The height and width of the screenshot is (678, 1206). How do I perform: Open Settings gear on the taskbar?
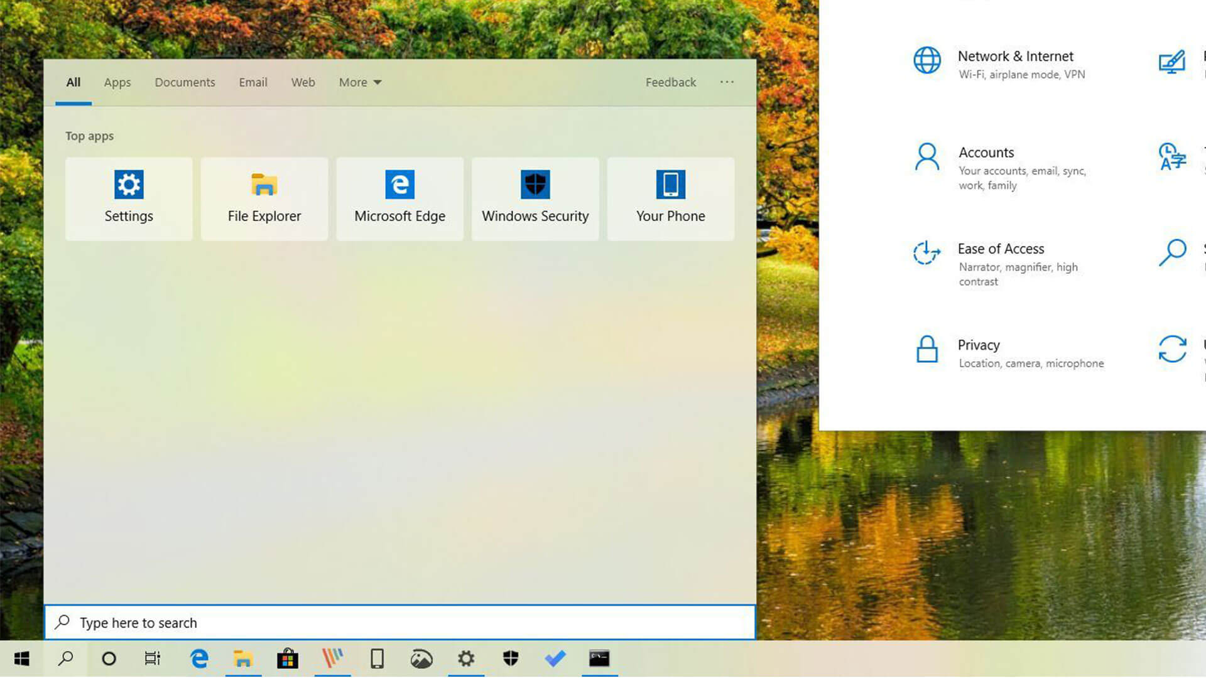coord(466,659)
